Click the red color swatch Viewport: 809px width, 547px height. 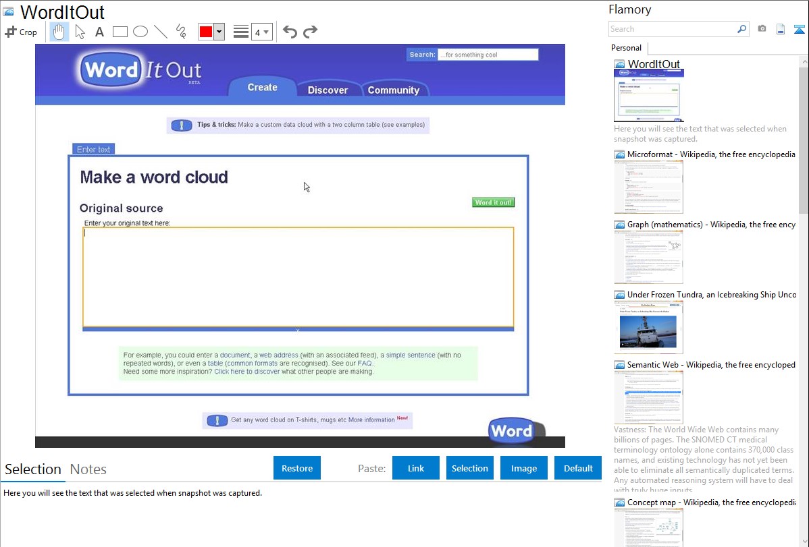(x=206, y=32)
